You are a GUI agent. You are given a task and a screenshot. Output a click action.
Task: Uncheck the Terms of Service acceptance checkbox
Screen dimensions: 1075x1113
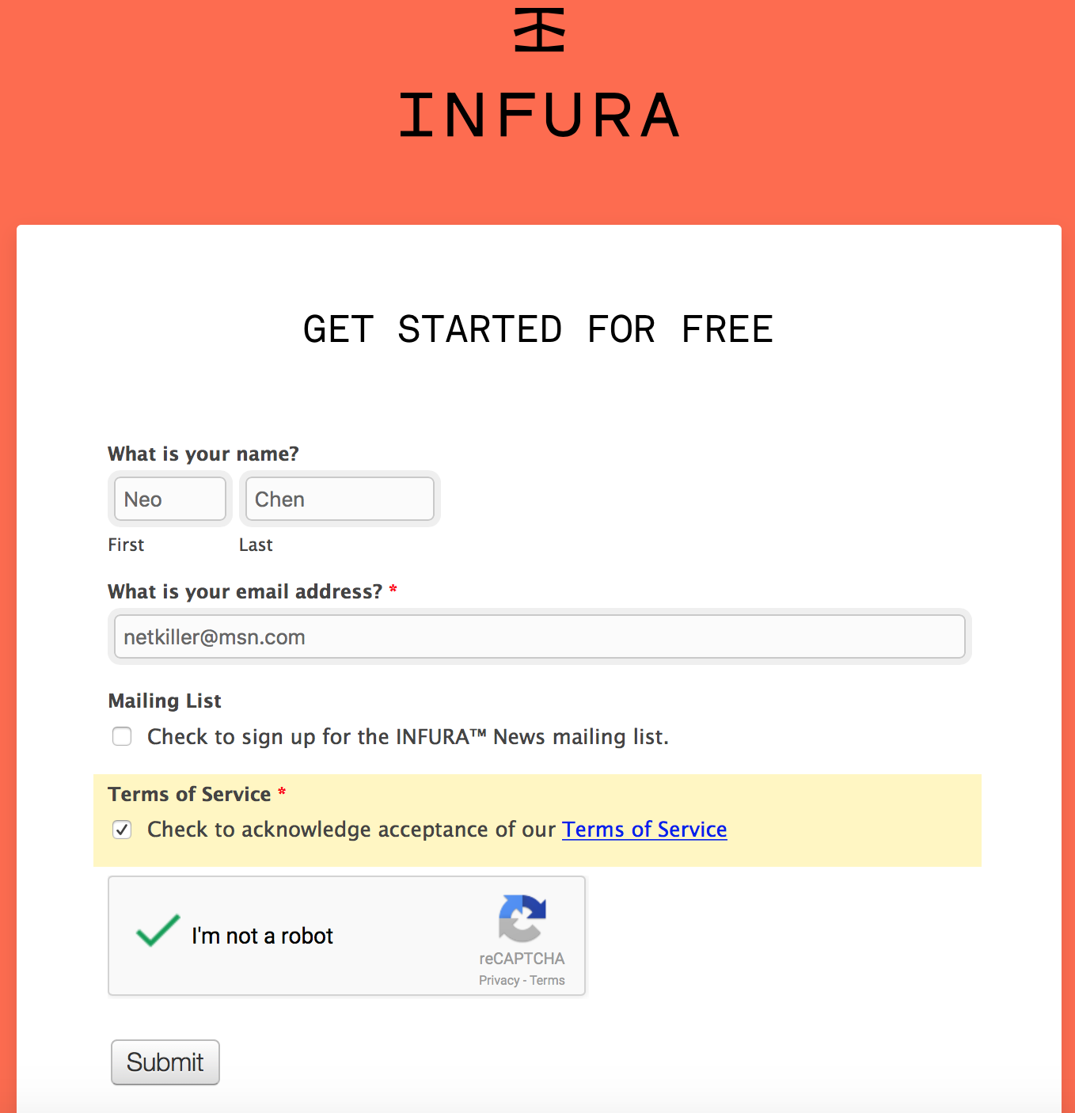coord(122,830)
